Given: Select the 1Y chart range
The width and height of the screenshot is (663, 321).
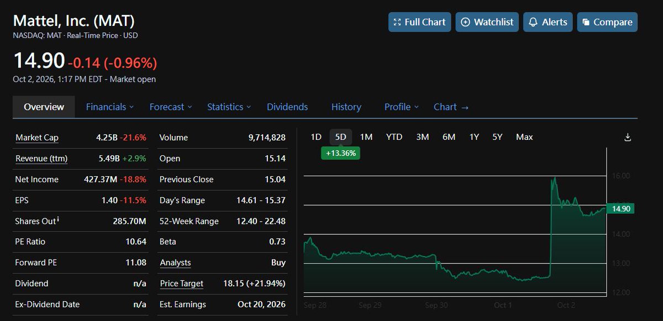Looking at the screenshot, I should (474, 137).
